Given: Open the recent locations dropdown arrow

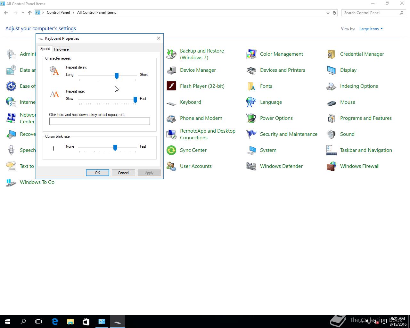Looking at the screenshot, I should click(x=23, y=13).
